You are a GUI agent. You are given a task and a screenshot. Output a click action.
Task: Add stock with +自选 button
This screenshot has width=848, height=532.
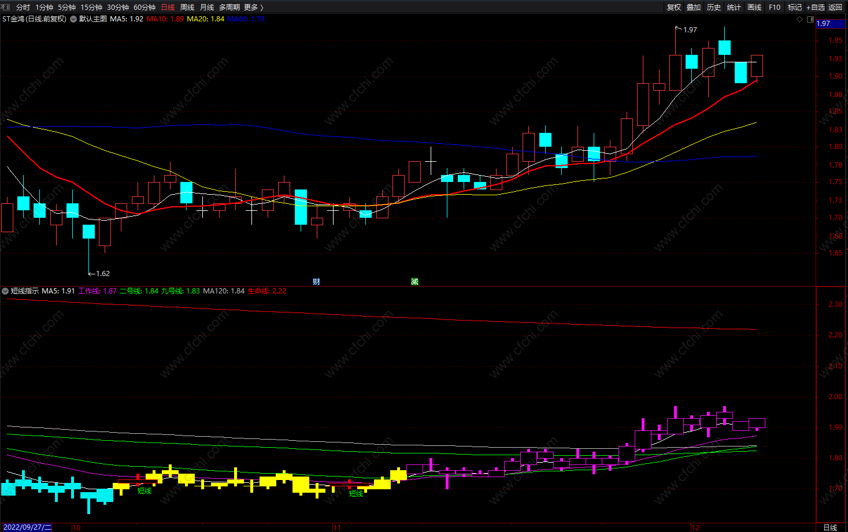coord(816,8)
